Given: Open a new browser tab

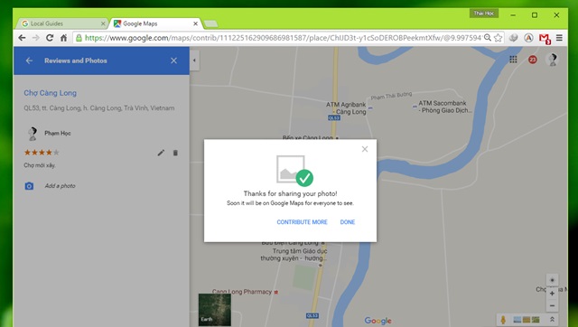Looking at the screenshot, I should pyautogui.click(x=210, y=24).
